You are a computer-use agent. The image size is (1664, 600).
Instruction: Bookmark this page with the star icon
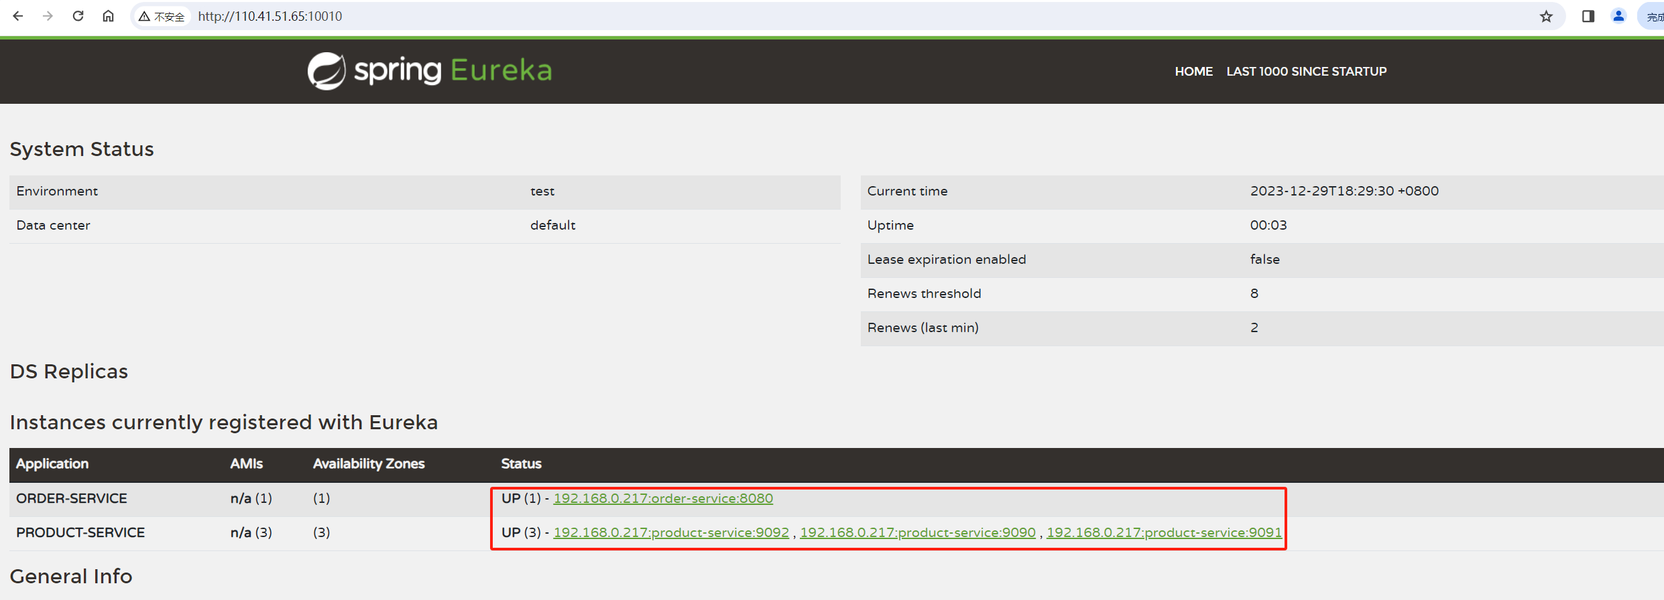[1546, 16]
